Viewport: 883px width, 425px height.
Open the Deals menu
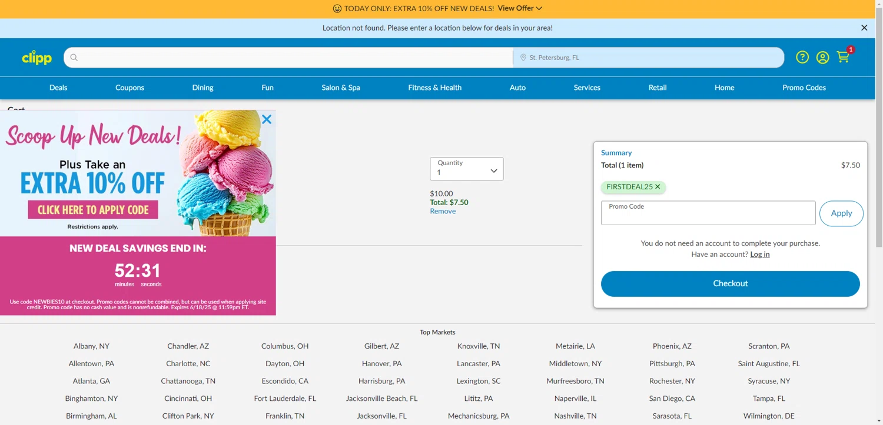(58, 88)
